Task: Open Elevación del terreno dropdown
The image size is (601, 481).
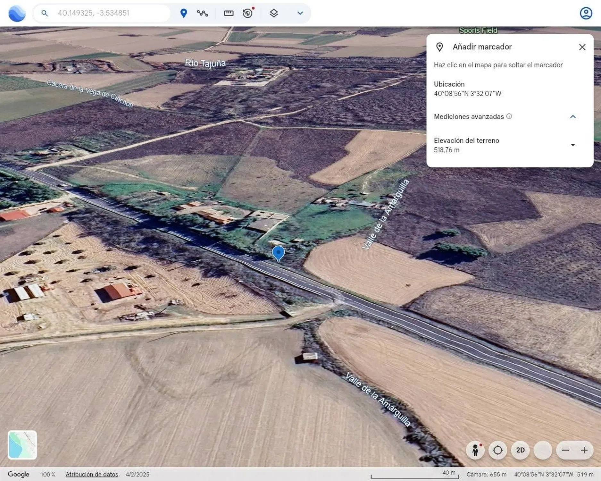Action: coord(572,145)
